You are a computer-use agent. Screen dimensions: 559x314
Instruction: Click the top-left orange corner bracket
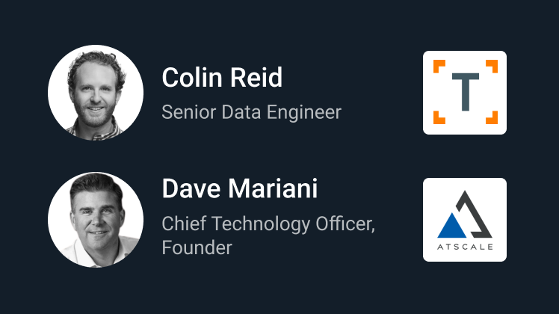tap(439, 66)
